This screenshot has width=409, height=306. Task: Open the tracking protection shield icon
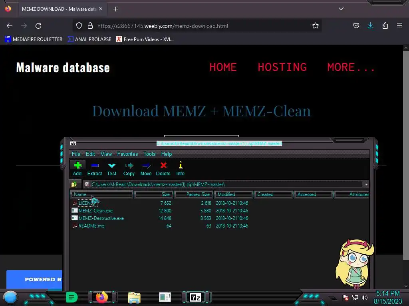[x=79, y=26]
